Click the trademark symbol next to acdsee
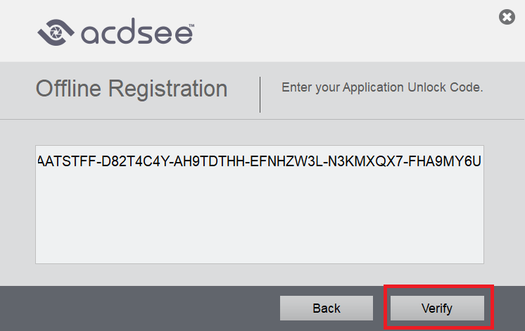Viewport: 525px width, 331px height. 190,26
